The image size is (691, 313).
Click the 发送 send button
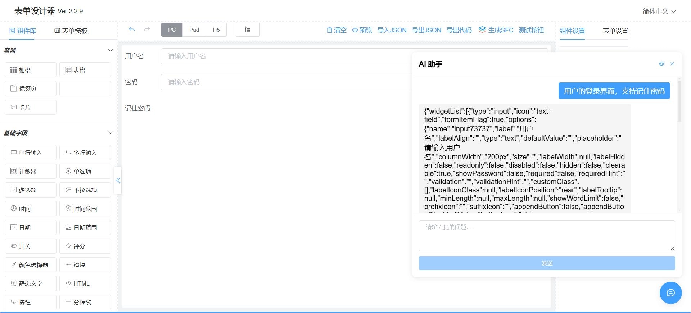547,263
